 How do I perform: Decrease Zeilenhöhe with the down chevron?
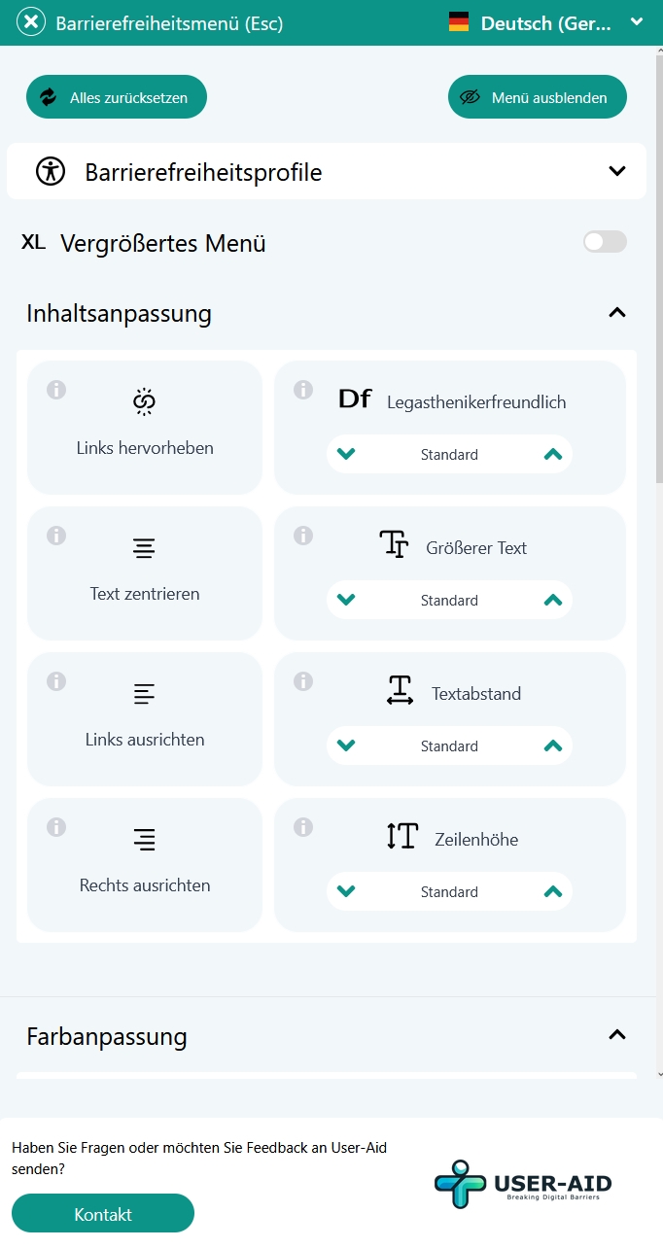click(x=346, y=891)
